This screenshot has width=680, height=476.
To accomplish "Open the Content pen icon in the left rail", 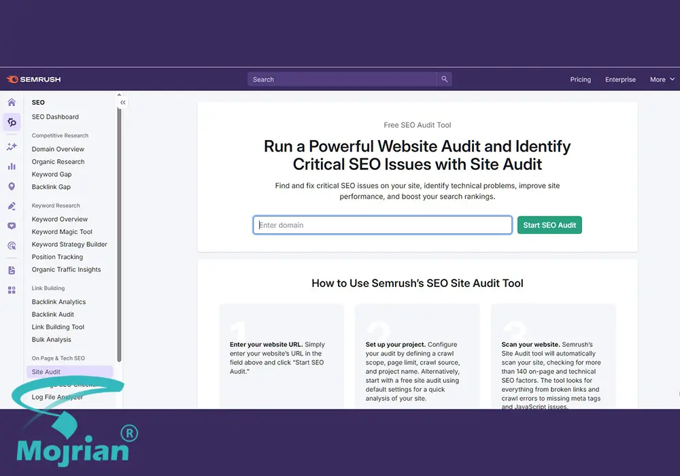I will [x=12, y=206].
